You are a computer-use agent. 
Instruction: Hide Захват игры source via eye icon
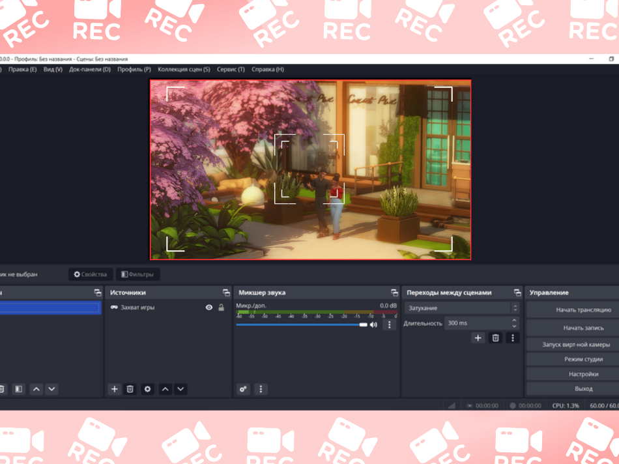209,308
